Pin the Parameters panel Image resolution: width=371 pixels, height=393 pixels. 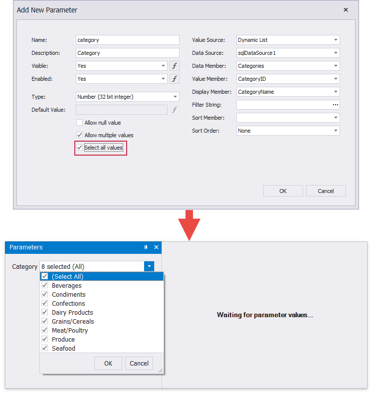(x=146, y=247)
